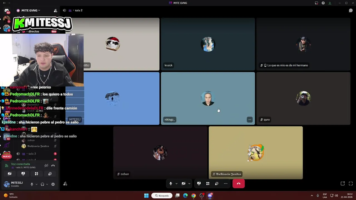Image resolution: width=356 pixels, height=200 pixels.
Task: Open the directos channel
Action: click(34, 31)
